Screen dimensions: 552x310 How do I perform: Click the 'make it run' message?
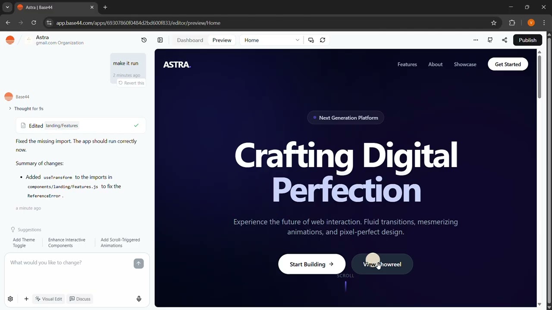pos(125,63)
